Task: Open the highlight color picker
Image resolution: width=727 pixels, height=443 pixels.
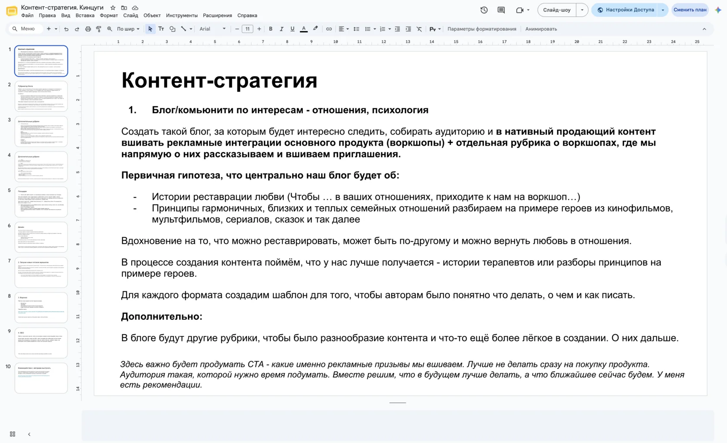Action: [x=315, y=29]
